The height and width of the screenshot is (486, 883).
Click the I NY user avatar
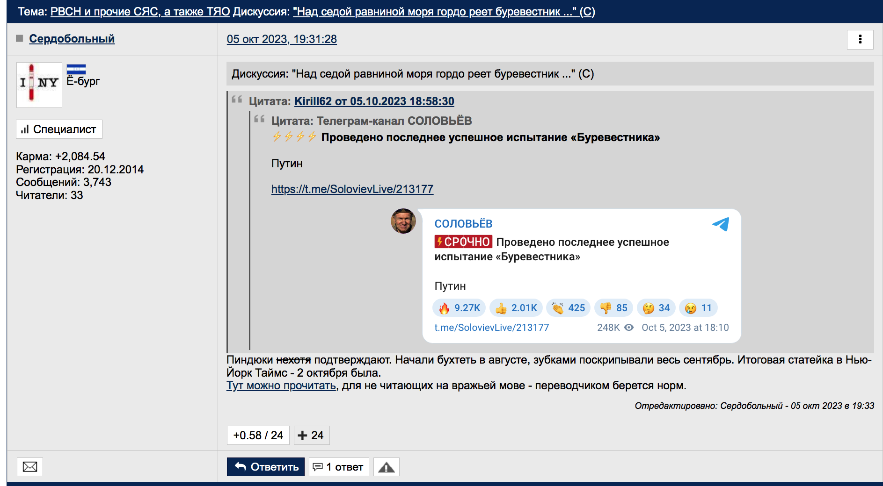tap(39, 85)
